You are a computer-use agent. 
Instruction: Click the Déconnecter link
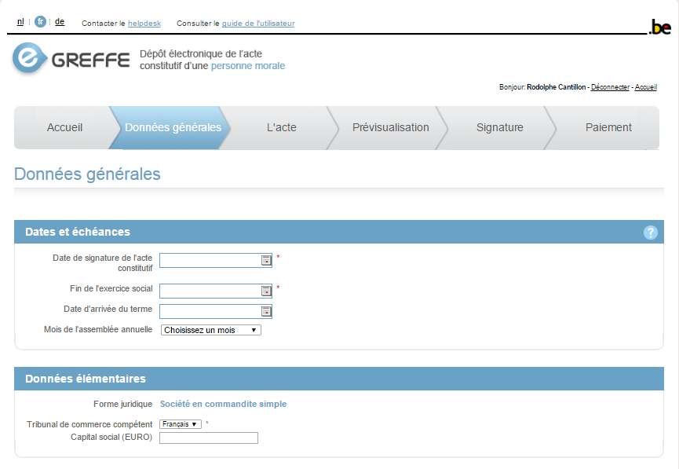point(610,87)
